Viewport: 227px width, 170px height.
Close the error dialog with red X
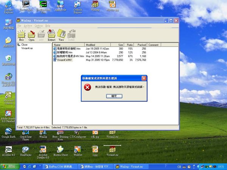coord(144,78)
